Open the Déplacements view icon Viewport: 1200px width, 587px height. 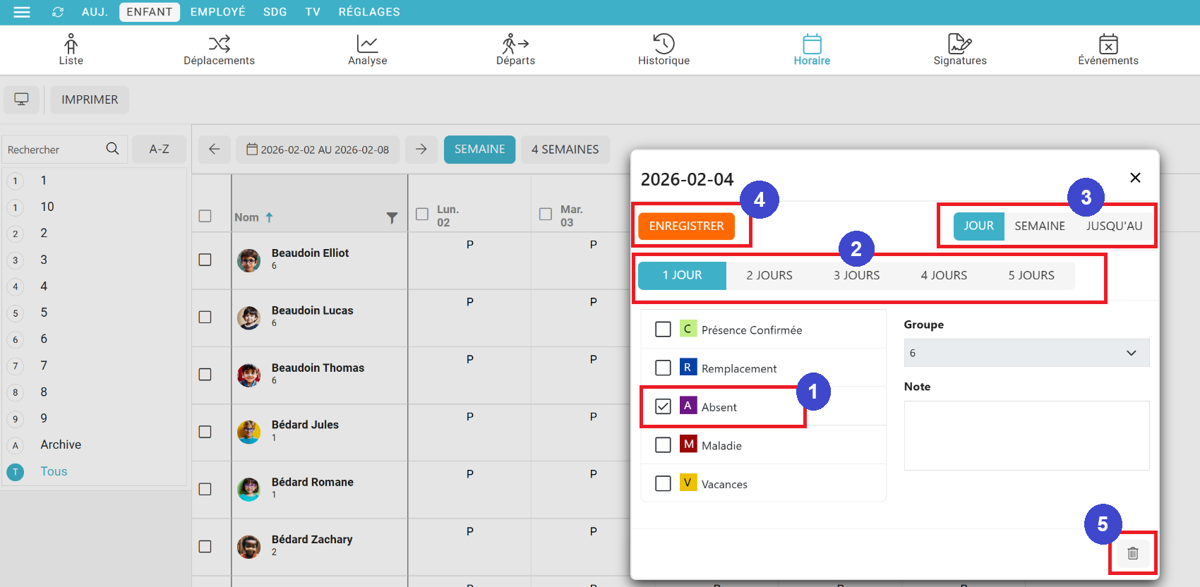pos(219,44)
